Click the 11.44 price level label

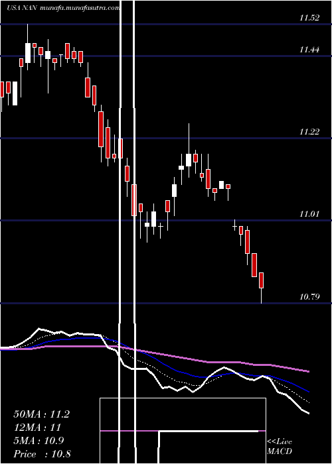point(309,50)
